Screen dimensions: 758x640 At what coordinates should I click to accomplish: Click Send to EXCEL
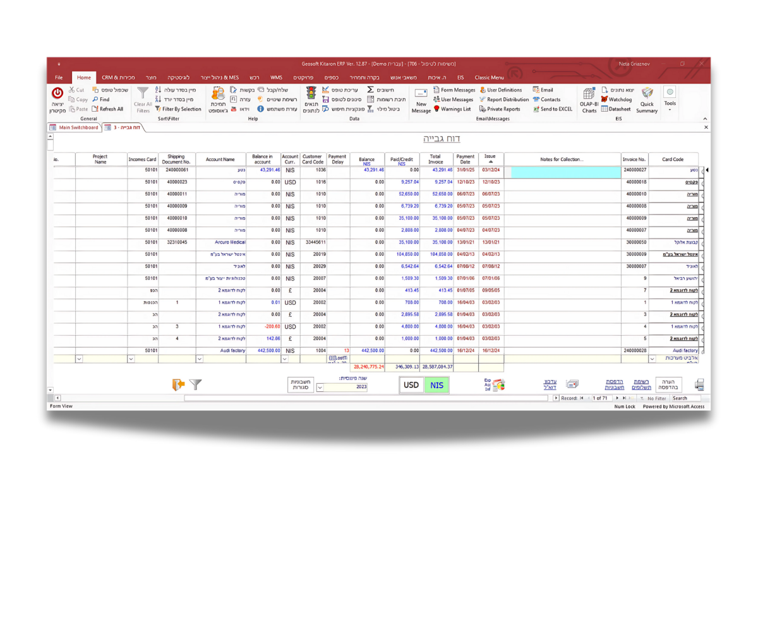(552, 109)
